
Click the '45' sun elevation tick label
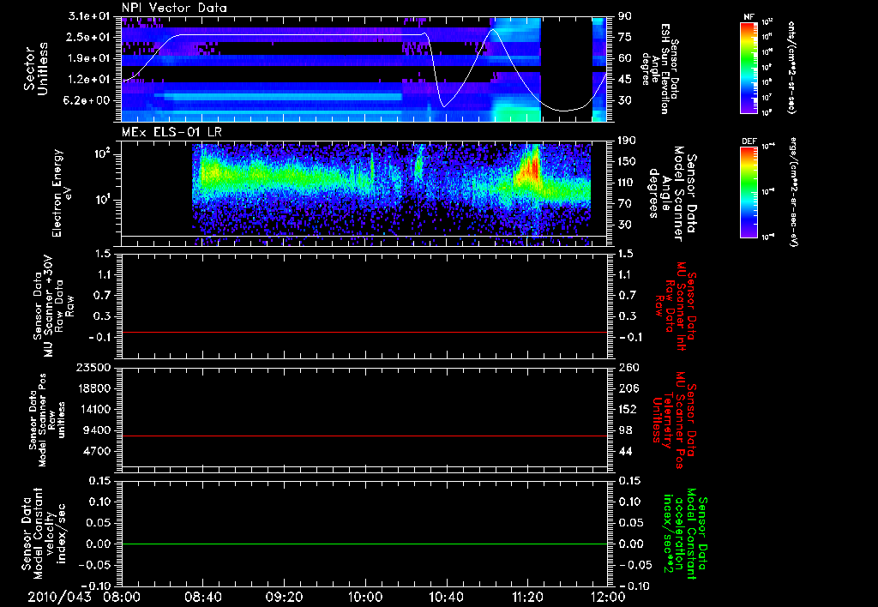625,80
